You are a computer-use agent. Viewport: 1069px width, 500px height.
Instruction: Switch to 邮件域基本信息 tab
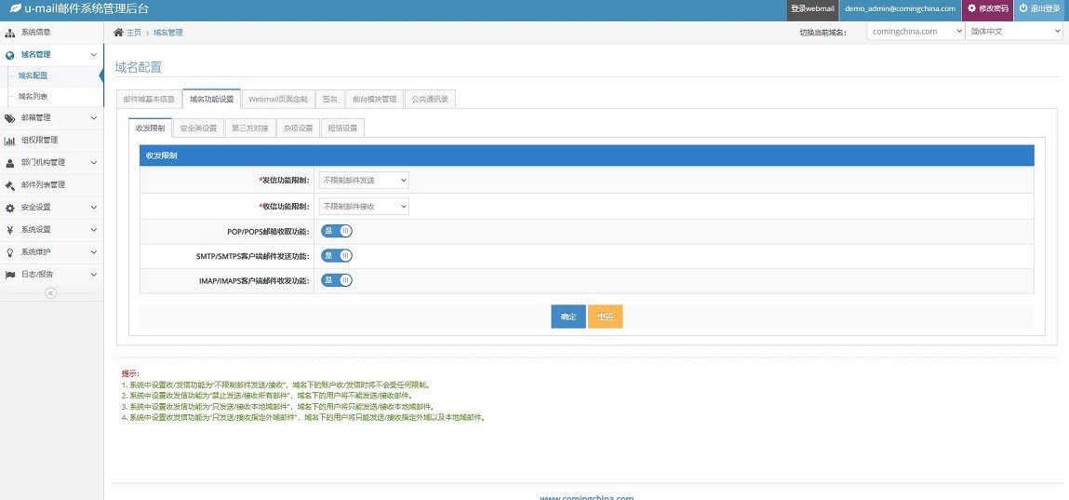pos(149,99)
